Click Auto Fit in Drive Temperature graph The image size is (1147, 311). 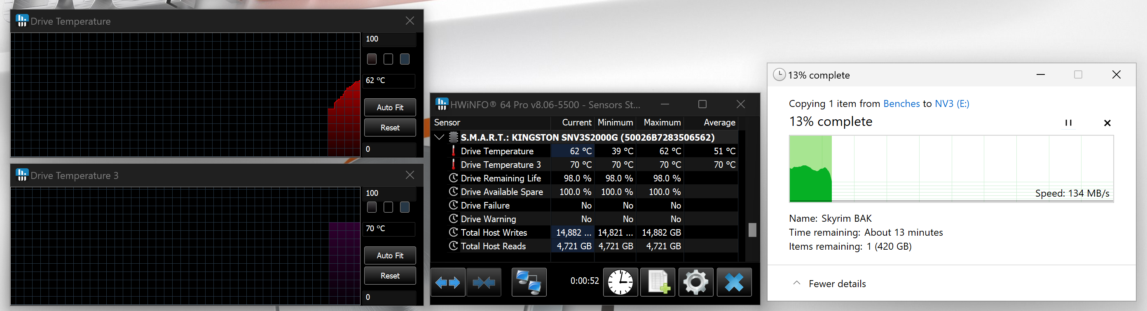coord(390,107)
